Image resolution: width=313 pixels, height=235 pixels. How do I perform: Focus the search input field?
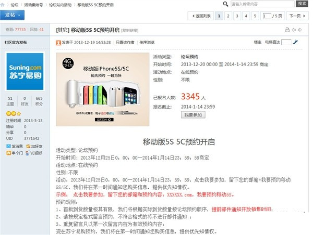(262, 4)
